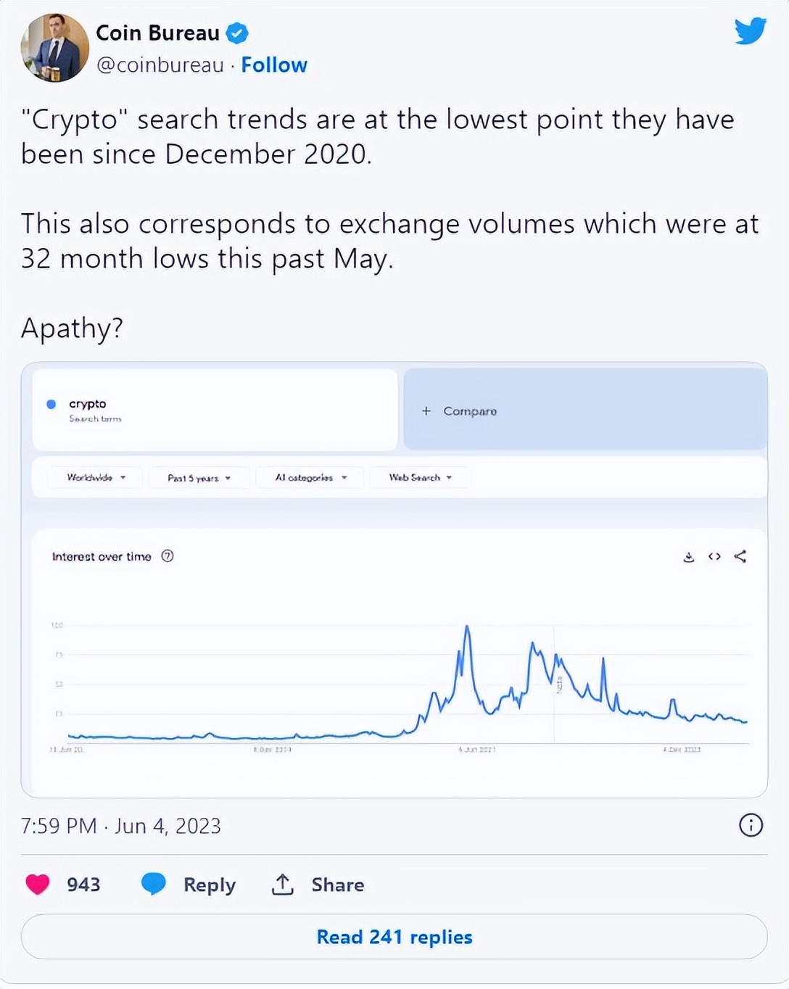Click the Share upload icon below the tweet
The height and width of the screenshot is (989, 789).
tap(283, 885)
